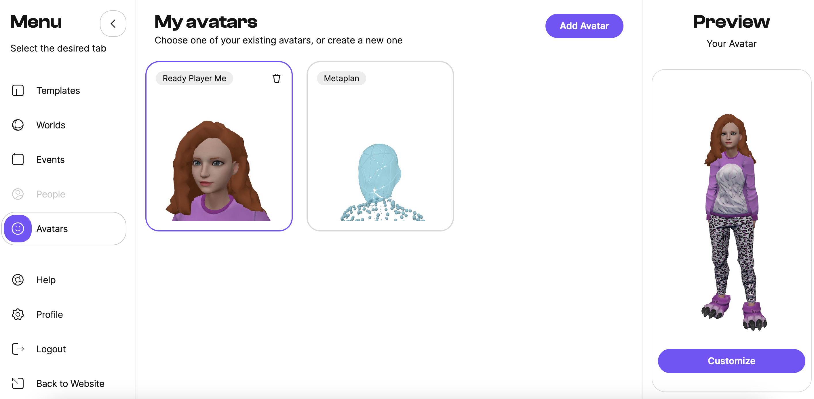814x399 pixels.
Task: Click the Worlds globe icon
Action: (18, 125)
